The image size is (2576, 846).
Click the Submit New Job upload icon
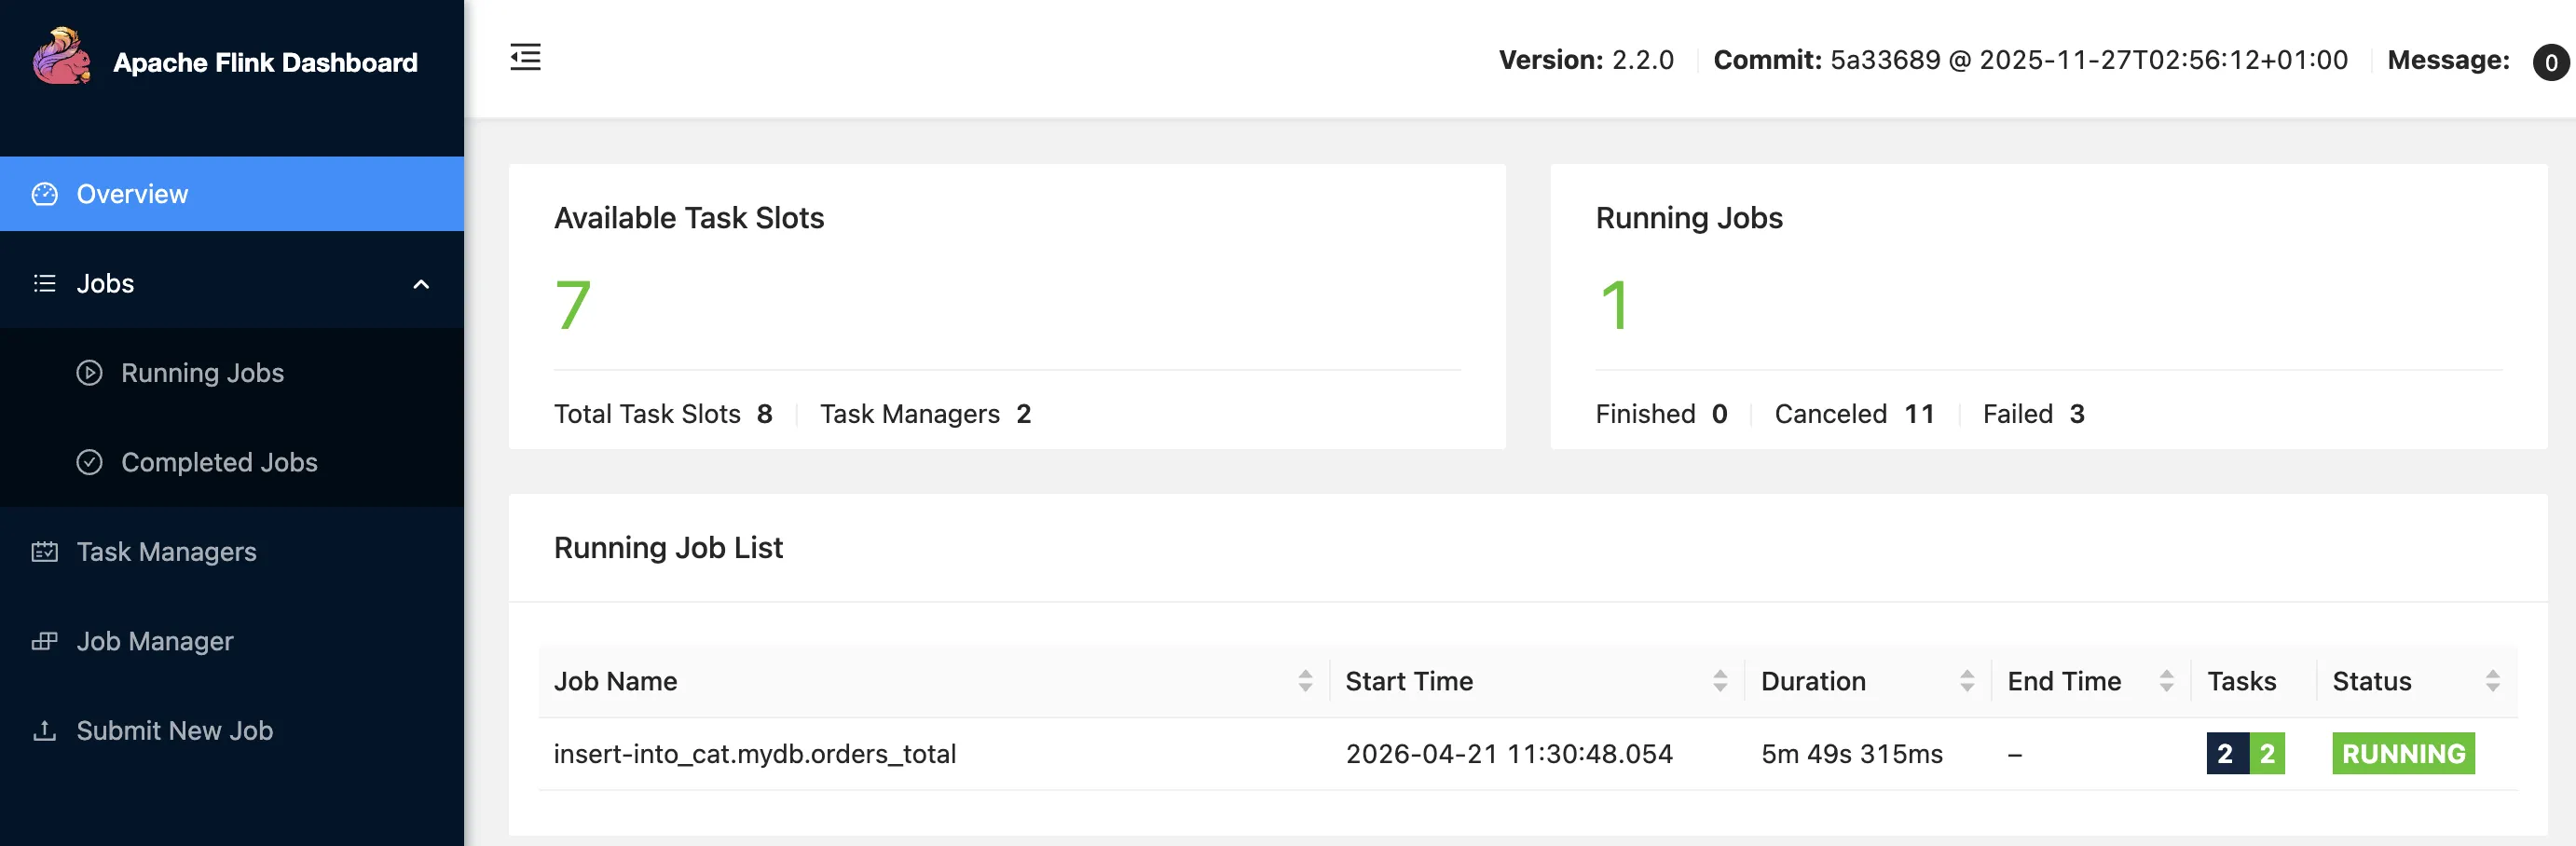pos(44,730)
